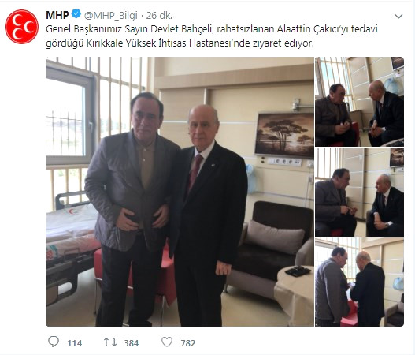This screenshot has width=415, height=355.
Task: Open the middle right photo thumbnail
Action: (x=359, y=192)
